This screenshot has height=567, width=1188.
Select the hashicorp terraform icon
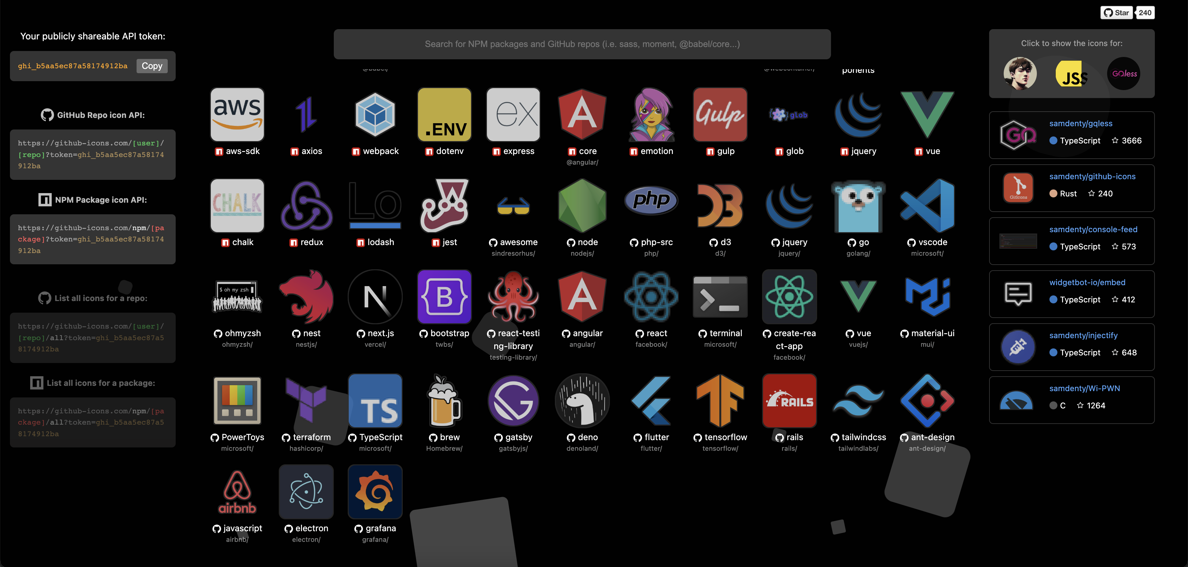pos(306,401)
